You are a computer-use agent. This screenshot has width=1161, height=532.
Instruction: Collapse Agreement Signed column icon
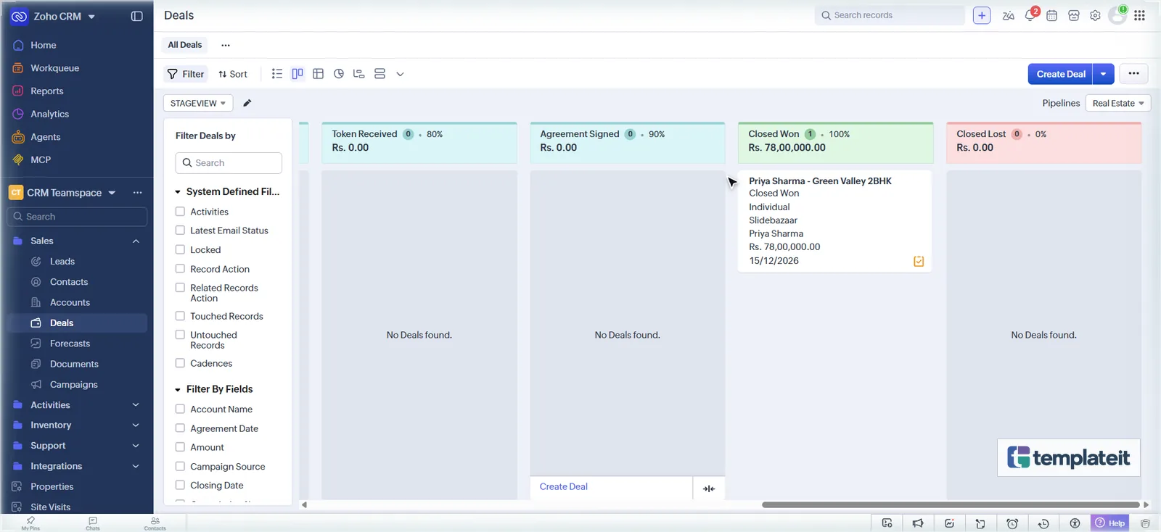pos(709,489)
